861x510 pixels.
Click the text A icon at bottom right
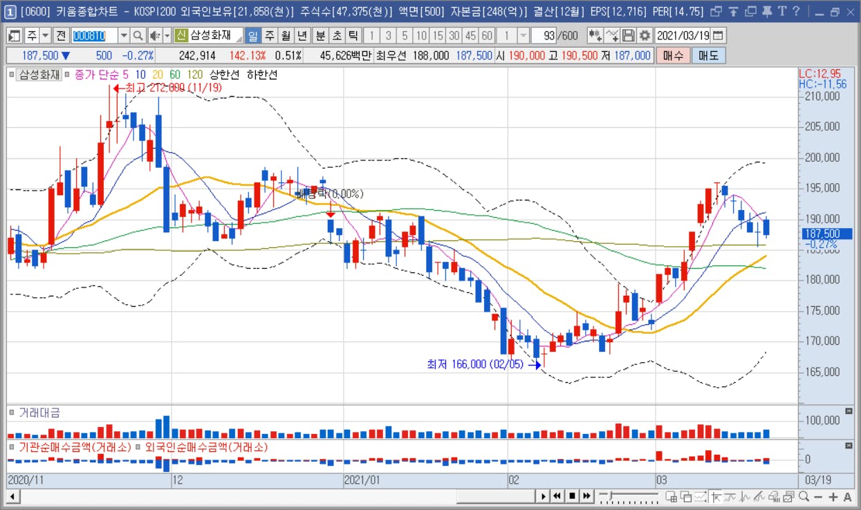[847, 496]
